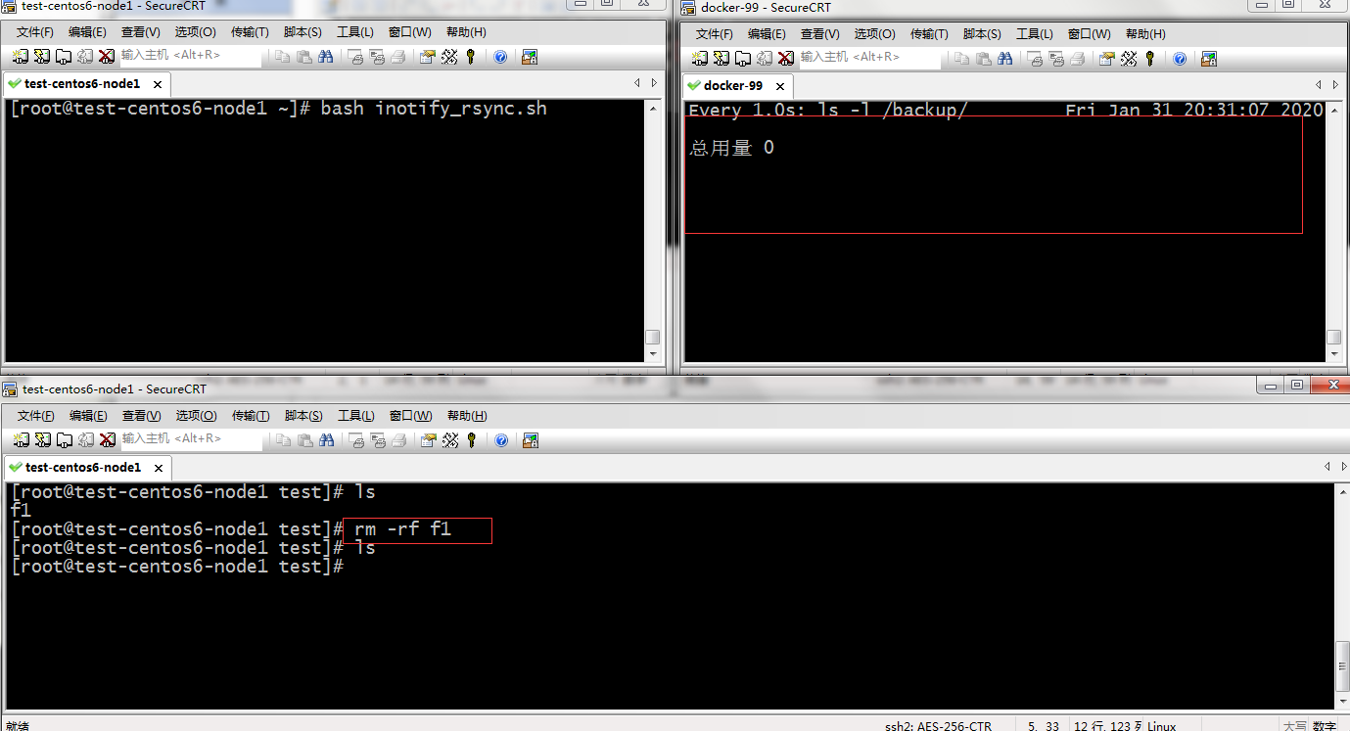This screenshot has width=1350, height=731.
Task: Click Quick Connect icon in bottom window toolbar
Action: point(42,440)
